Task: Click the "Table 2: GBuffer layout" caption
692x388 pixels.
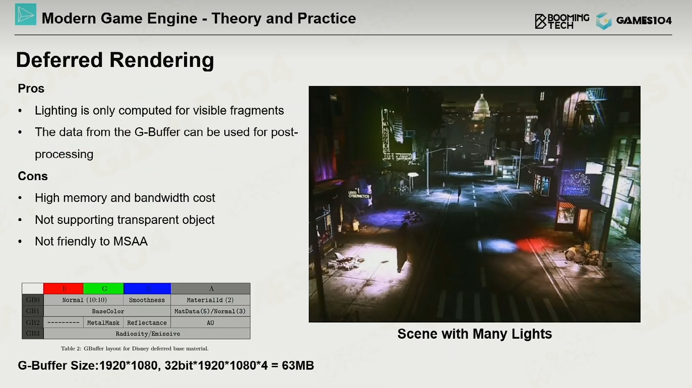Action: [135, 348]
